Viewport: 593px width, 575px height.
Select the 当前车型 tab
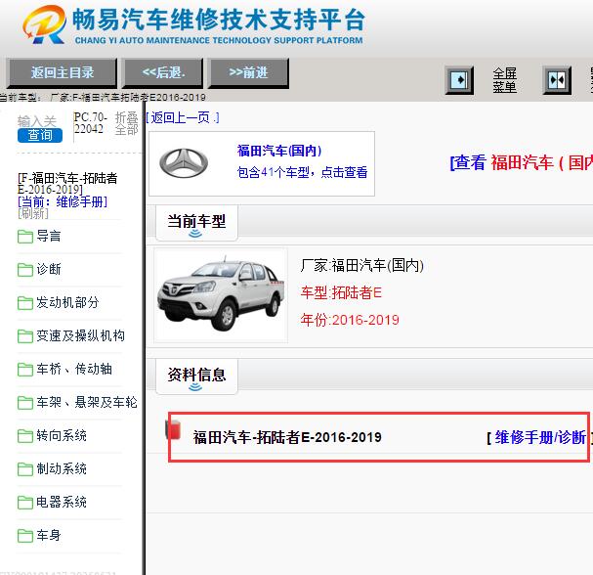pos(196,223)
